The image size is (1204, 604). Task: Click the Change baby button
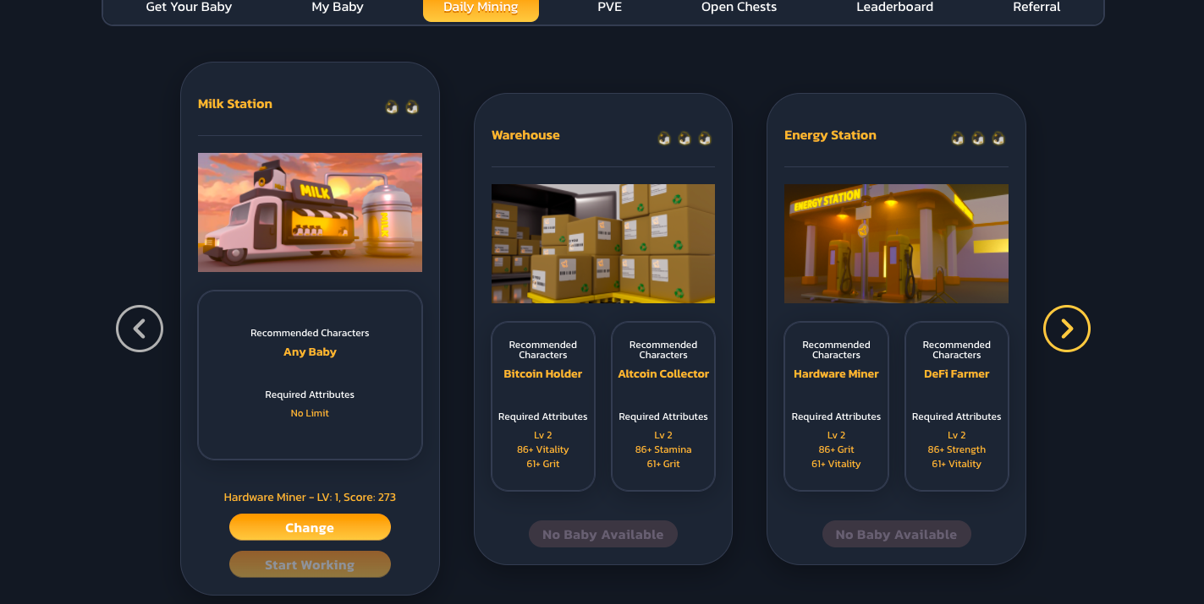[310, 527]
